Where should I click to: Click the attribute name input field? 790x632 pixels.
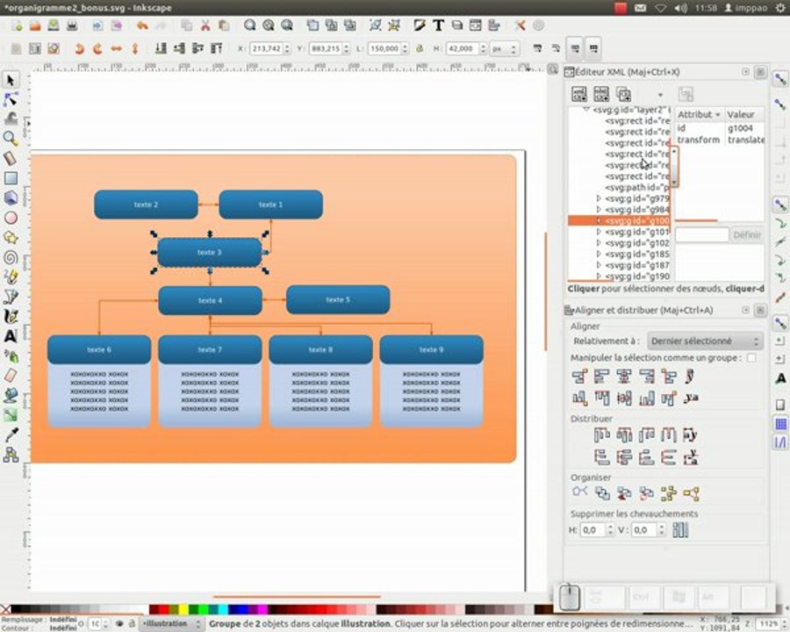click(x=702, y=235)
